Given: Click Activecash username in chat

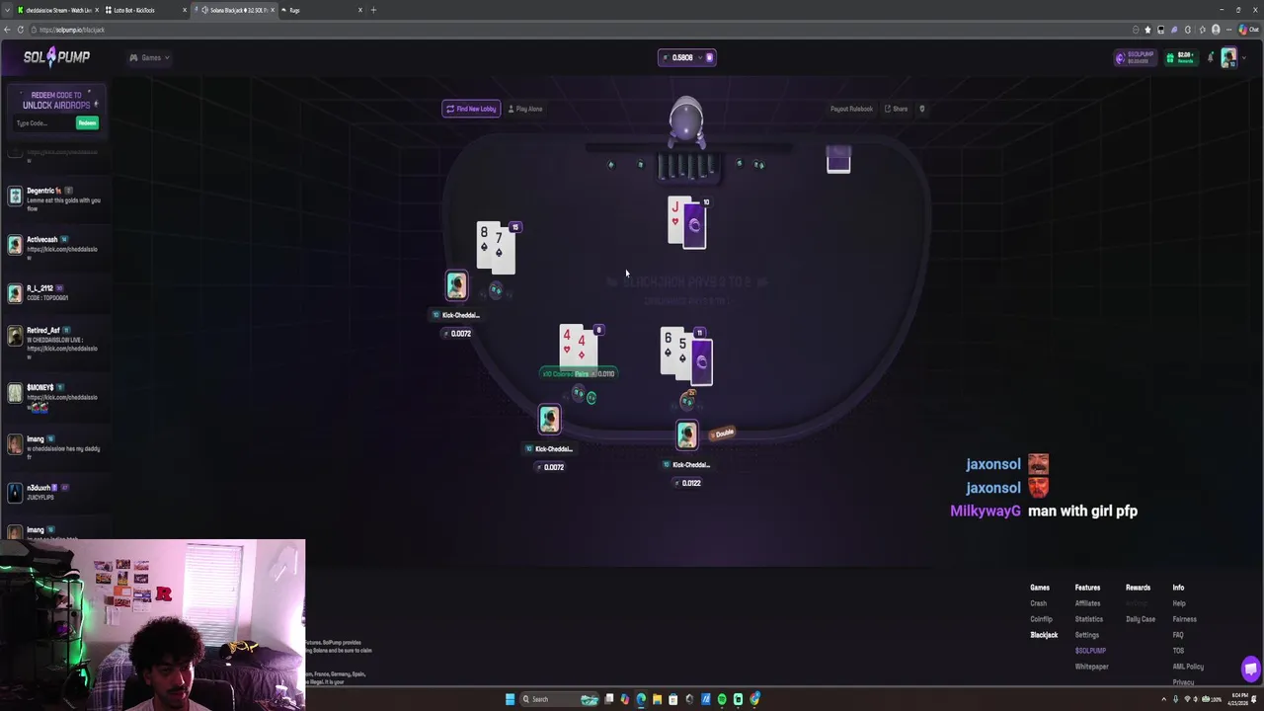Looking at the screenshot, I should [x=41, y=239].
